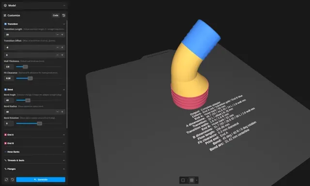Image resolution: width=310 pixels, height=186 pixels.
Task: Click the 'Wall Thickness' label
Action: coord(12,61)
